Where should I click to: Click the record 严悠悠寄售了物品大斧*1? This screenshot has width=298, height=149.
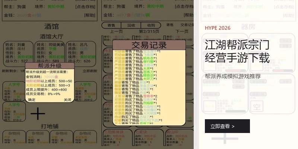[134, 69]
